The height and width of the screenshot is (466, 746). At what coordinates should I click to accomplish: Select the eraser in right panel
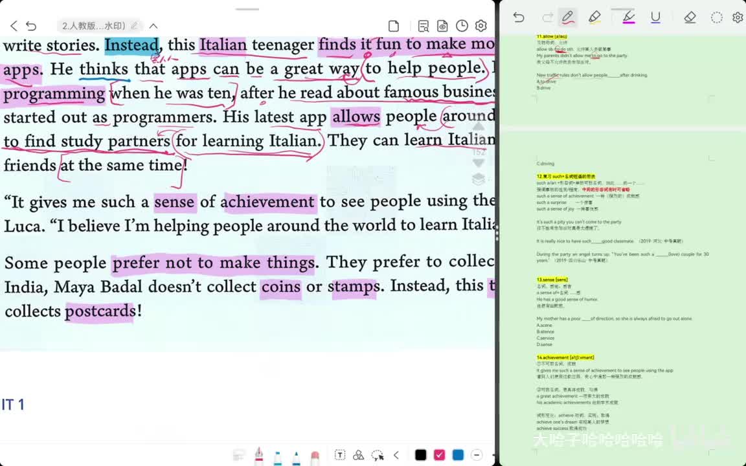(x=690, y=17)
